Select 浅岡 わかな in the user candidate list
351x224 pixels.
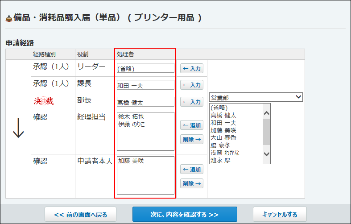(225, 153)
